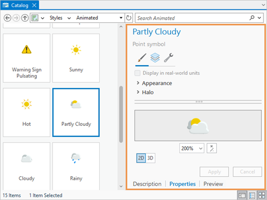Open the Structure wrench tab
Image resolution: width=267 pixels, height=200 pixels.
coord(168,58)
